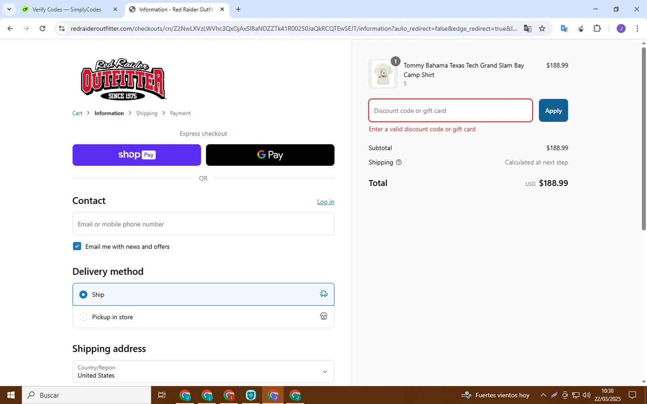Select the Information - Red Raider Outfitter tab
Viewport: 647px width, 404px height.
[x=176, y=9]
